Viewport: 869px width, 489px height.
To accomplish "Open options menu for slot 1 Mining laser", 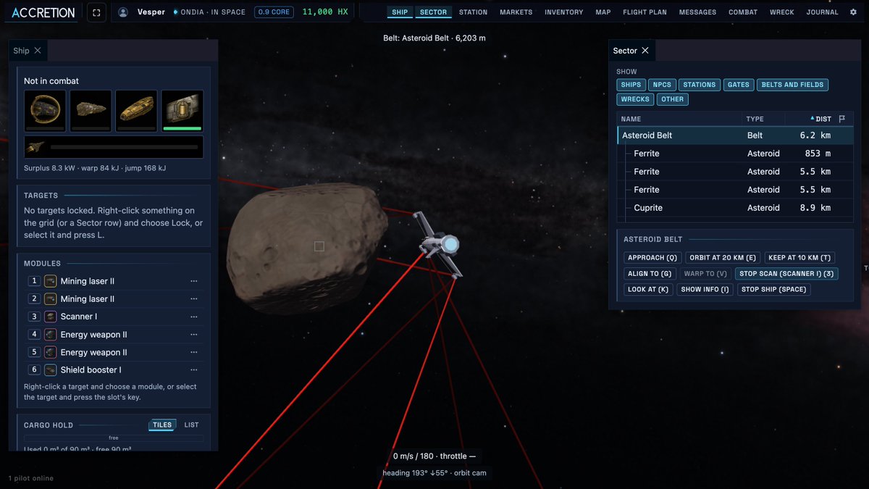I will 194,281.
